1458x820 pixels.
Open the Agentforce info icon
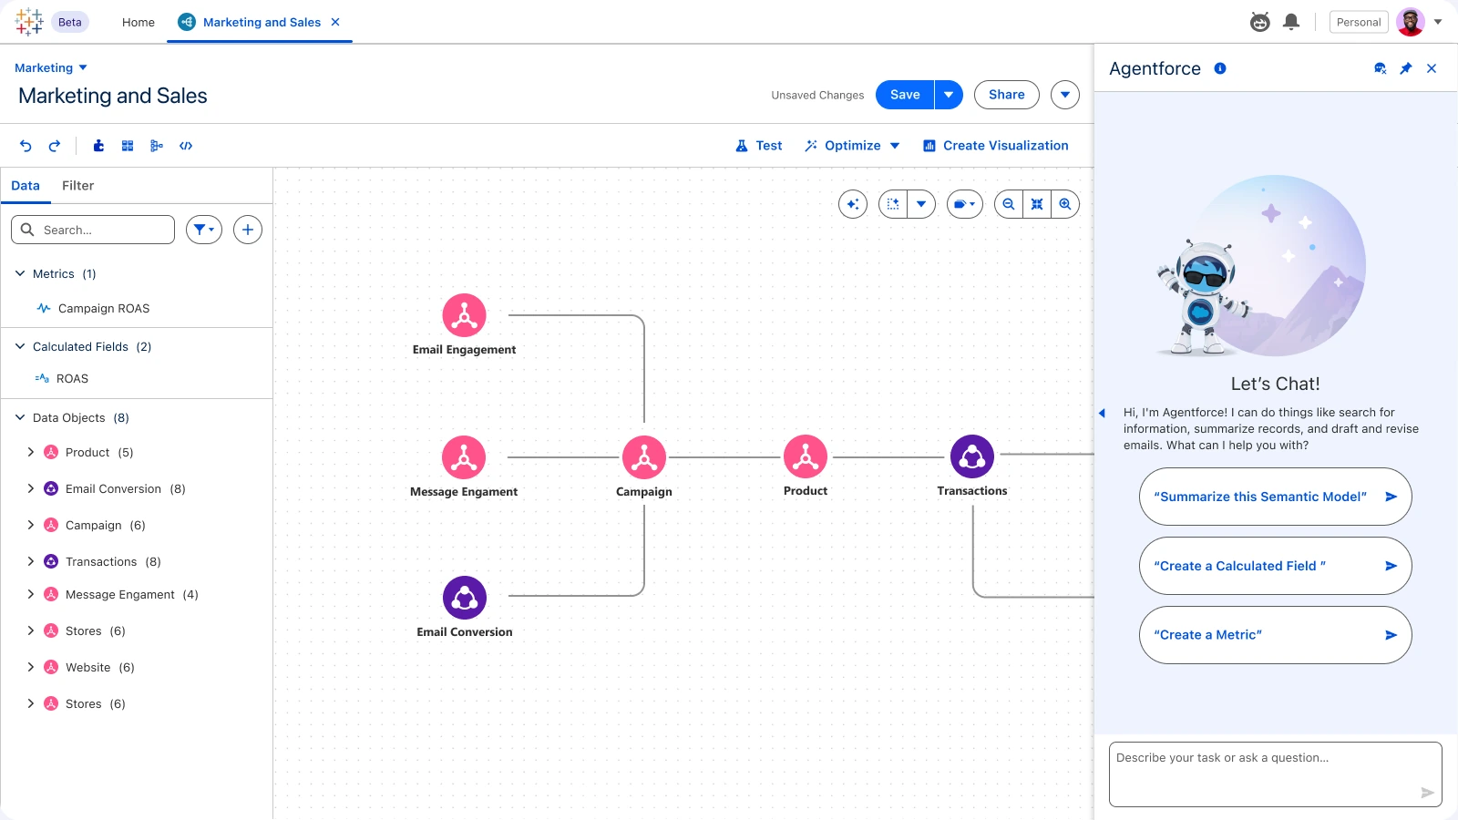pos(1220,68)
